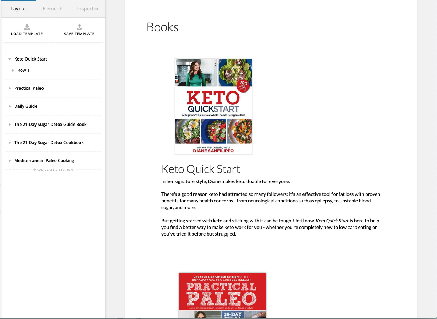The width and height of the screenshot is (437, 319).
Task: Collapse the Keto Quick Start section arrow
Action: [x=10, y=59]
